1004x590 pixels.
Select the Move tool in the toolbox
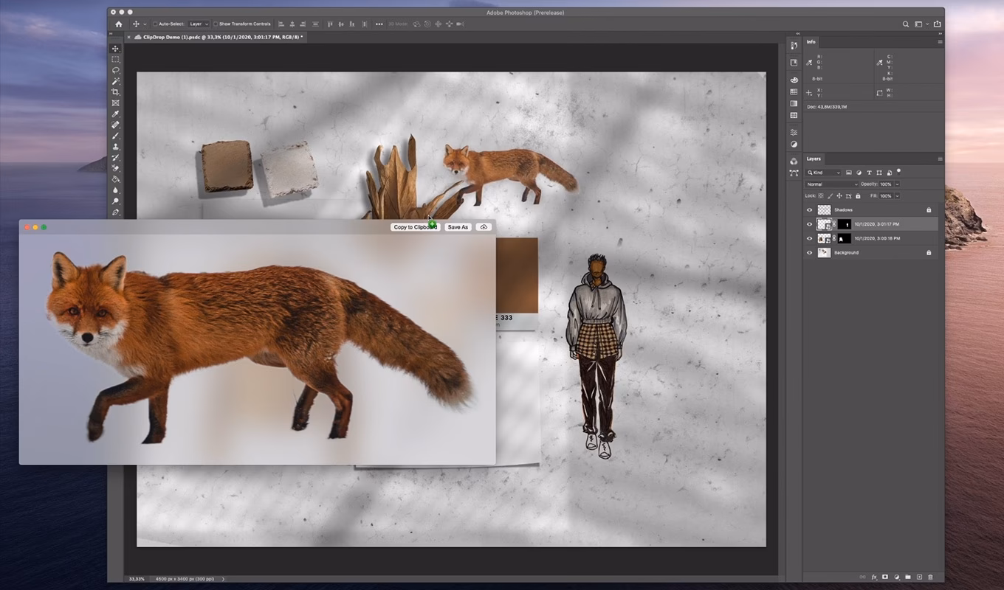(x=116, y=49)
